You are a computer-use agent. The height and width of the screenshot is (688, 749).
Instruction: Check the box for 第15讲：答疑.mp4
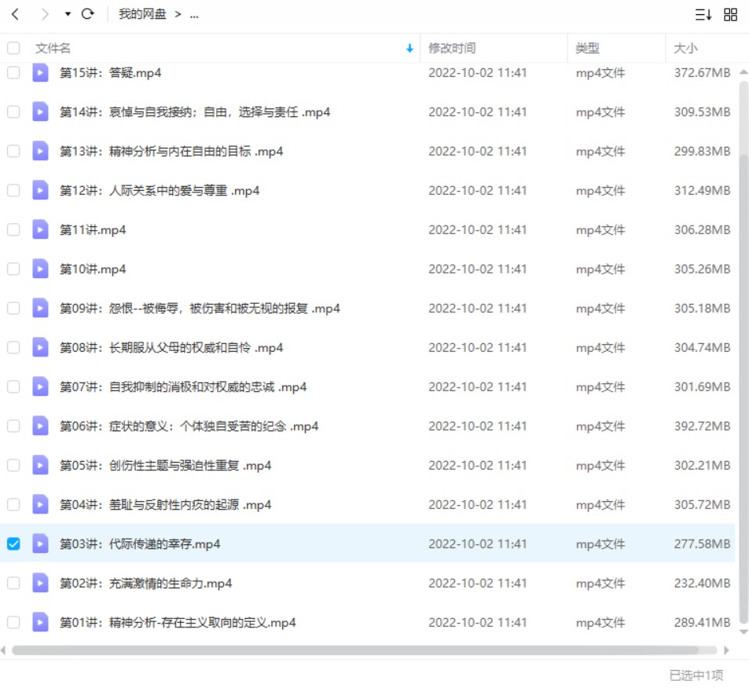point(13,72)
